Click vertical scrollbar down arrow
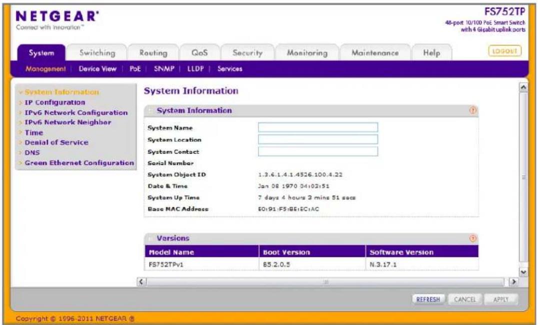 pyautogui.click(x=523, y=272)
